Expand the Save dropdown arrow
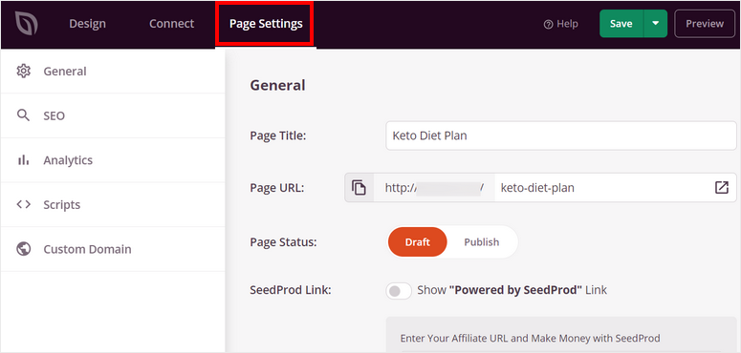The height and width of the screenshot is (353, 741). point(656,24)
